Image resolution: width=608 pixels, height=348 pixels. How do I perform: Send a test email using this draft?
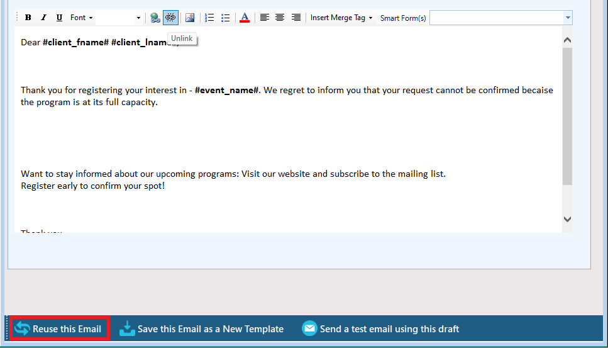tap(380, 328)
